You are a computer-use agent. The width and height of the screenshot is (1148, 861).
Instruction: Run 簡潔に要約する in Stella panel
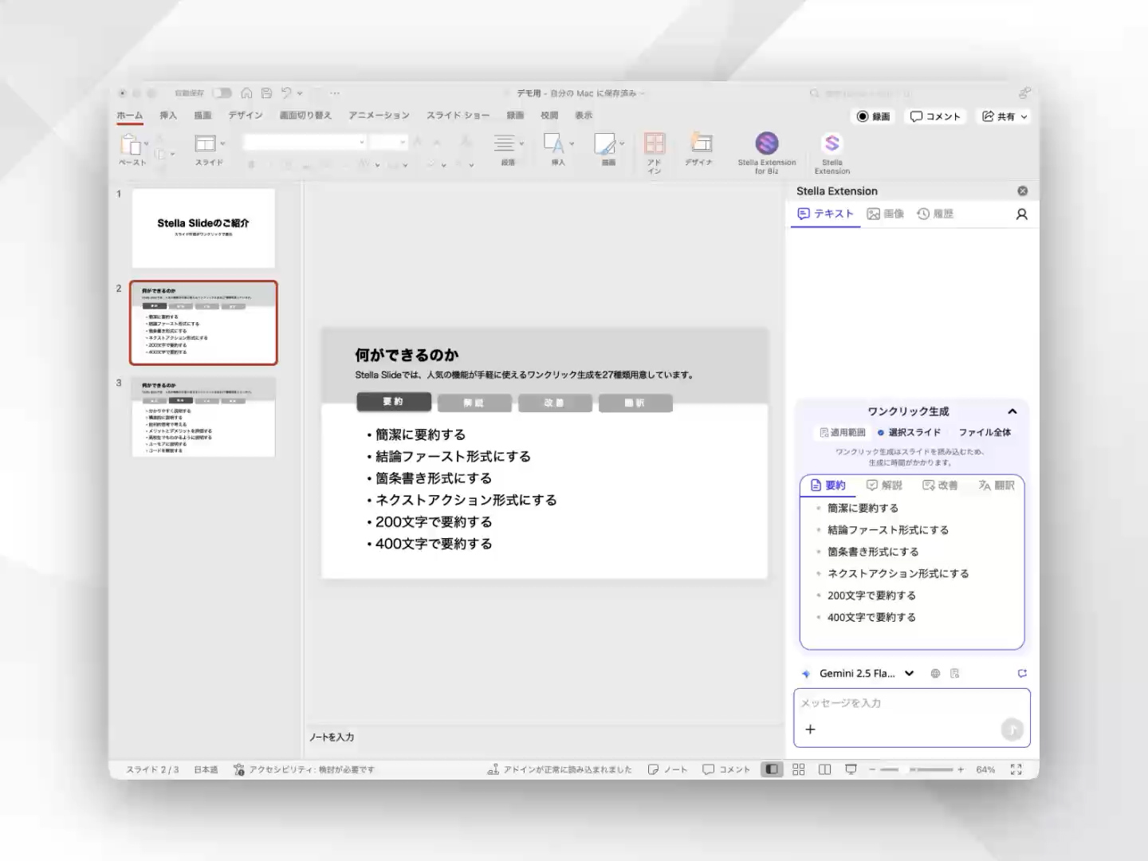[863, 508]
